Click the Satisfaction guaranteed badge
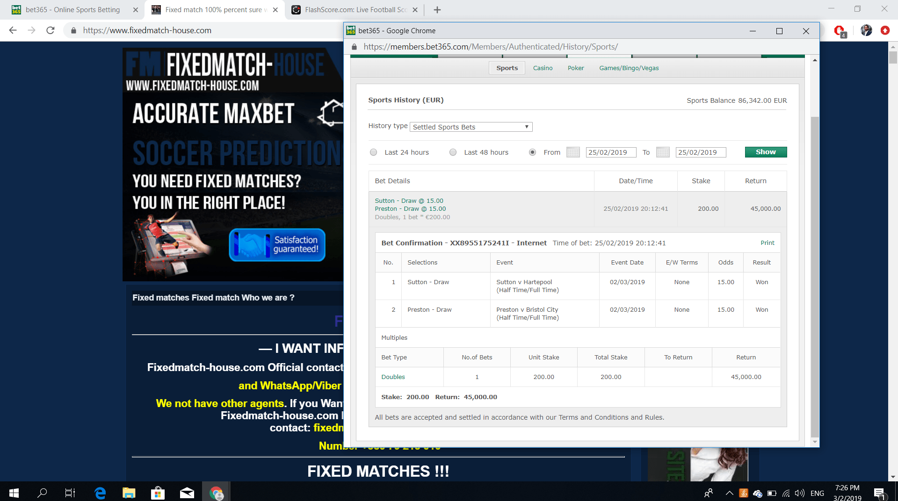898x501 pixels. click(277, 245)
